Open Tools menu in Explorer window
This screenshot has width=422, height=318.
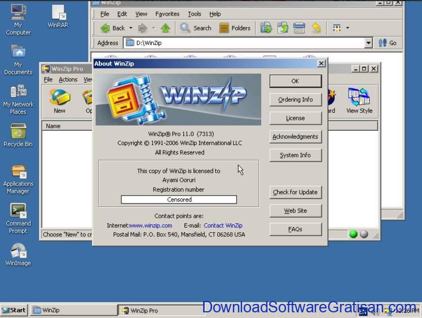(194, 14)
